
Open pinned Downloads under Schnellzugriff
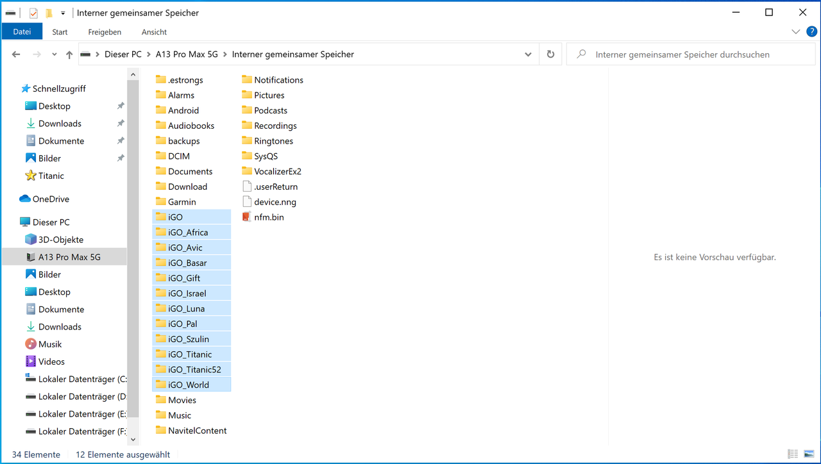60,123
